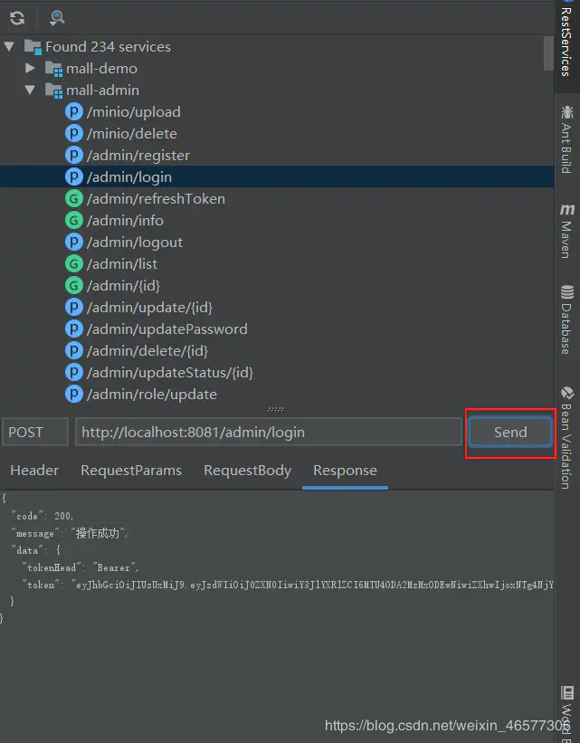This screenshot has width=580, height=743.
Task: Click POST icon beside /admin/updatePassword
Action: [x=73, y=329]
